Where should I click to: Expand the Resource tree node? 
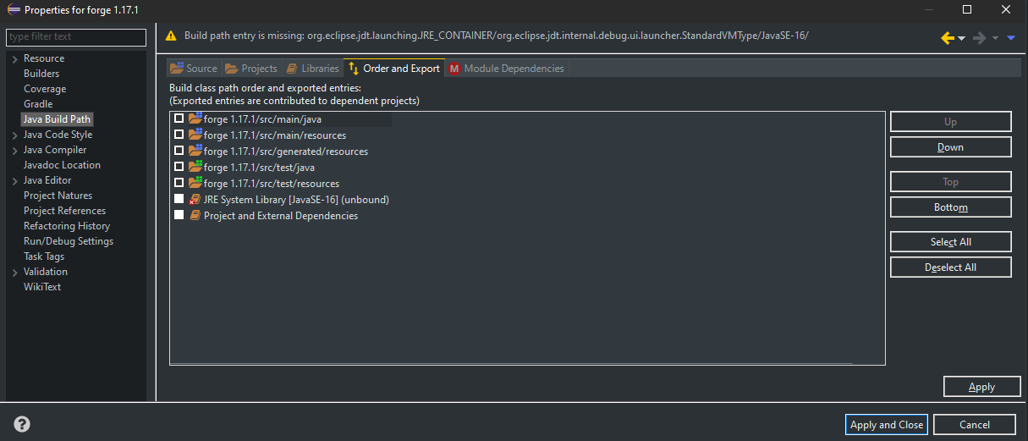[15, 58]
